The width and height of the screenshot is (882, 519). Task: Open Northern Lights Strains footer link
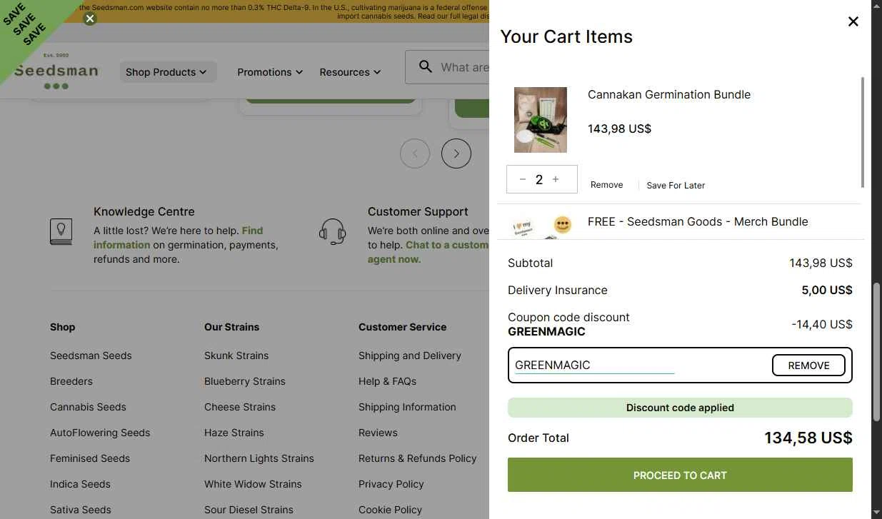259,458
